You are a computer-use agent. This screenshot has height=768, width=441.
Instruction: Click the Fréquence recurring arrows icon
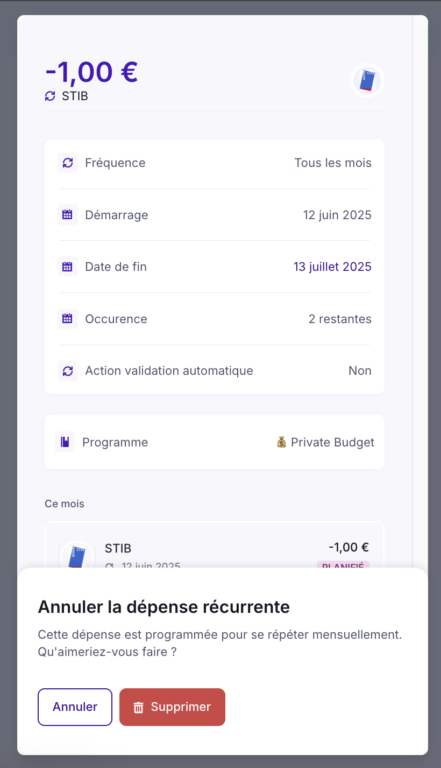(x=68, y=163)
